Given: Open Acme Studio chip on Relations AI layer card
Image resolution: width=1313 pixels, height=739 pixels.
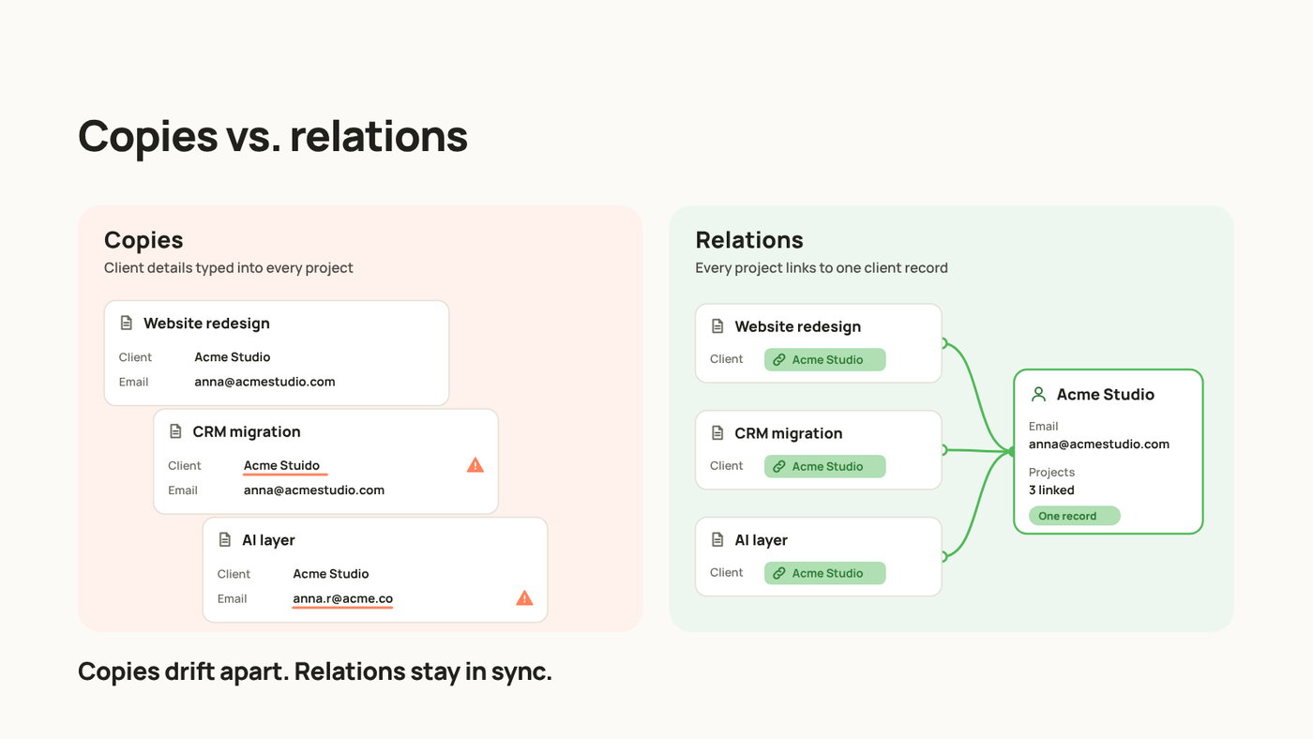Looking at the screenshot, I should 825,574.
